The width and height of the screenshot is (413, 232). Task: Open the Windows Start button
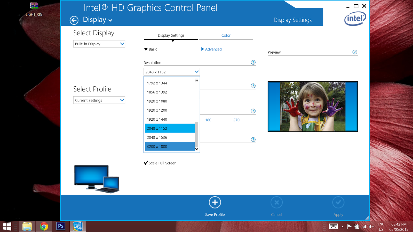click(7, 227)
